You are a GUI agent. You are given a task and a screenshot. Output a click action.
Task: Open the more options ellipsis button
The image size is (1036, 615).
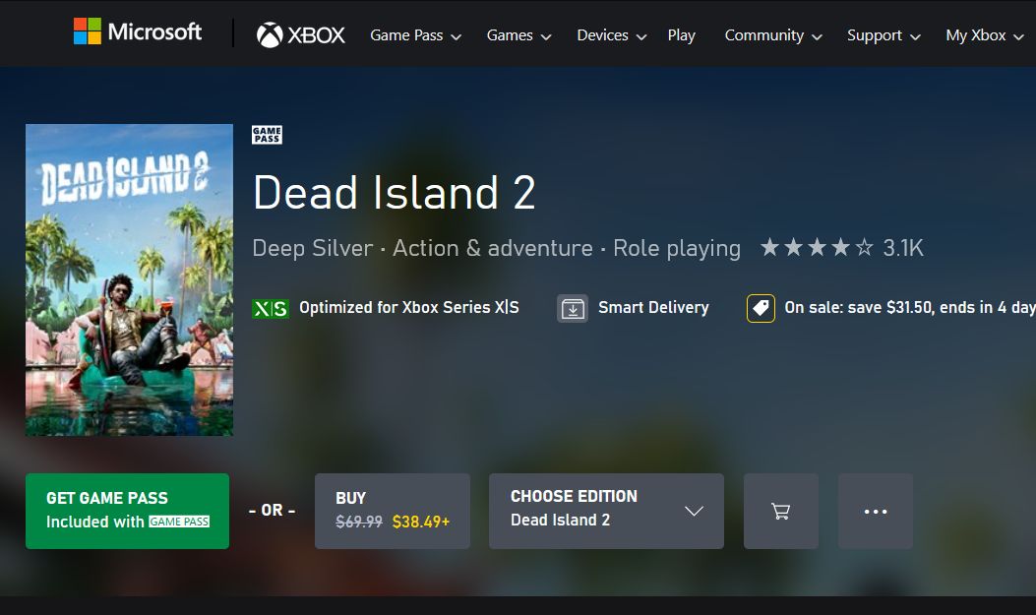pyautogui.click(x=876, y=511)
